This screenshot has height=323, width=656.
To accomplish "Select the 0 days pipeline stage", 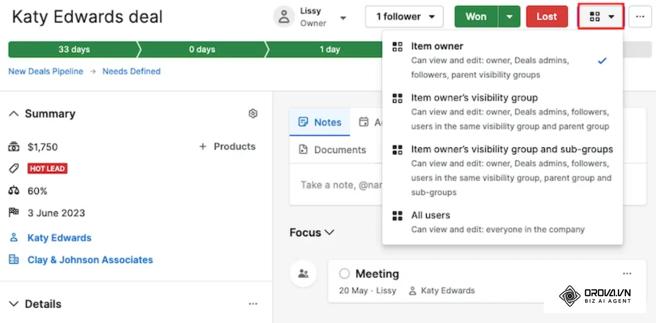I will 202,49.
